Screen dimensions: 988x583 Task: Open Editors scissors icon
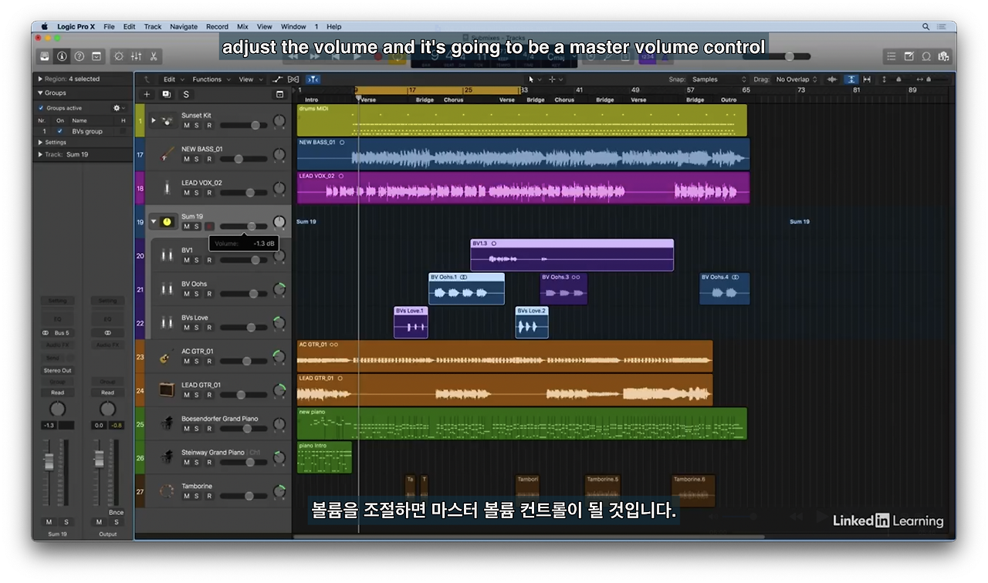[154, 56]
